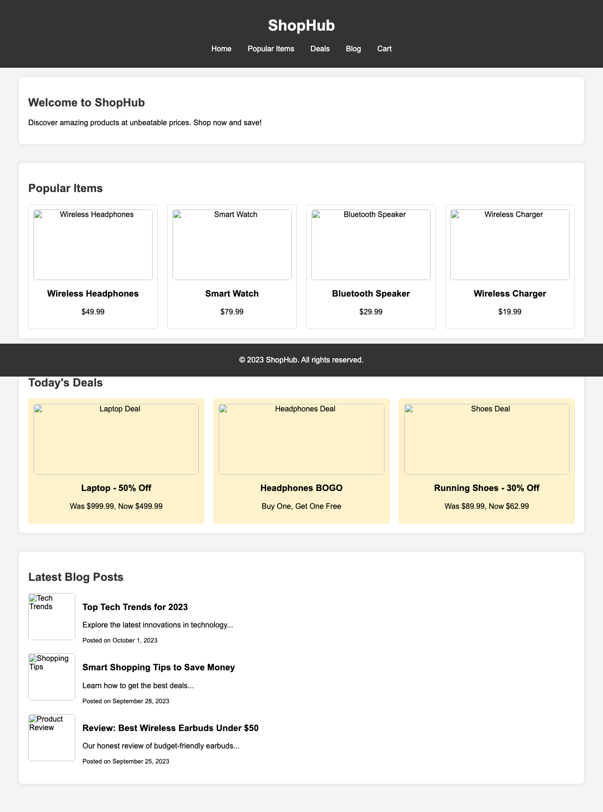Navigate to Popular Items section
Viewport: 603px width, 812px height.
click(271, 48)
